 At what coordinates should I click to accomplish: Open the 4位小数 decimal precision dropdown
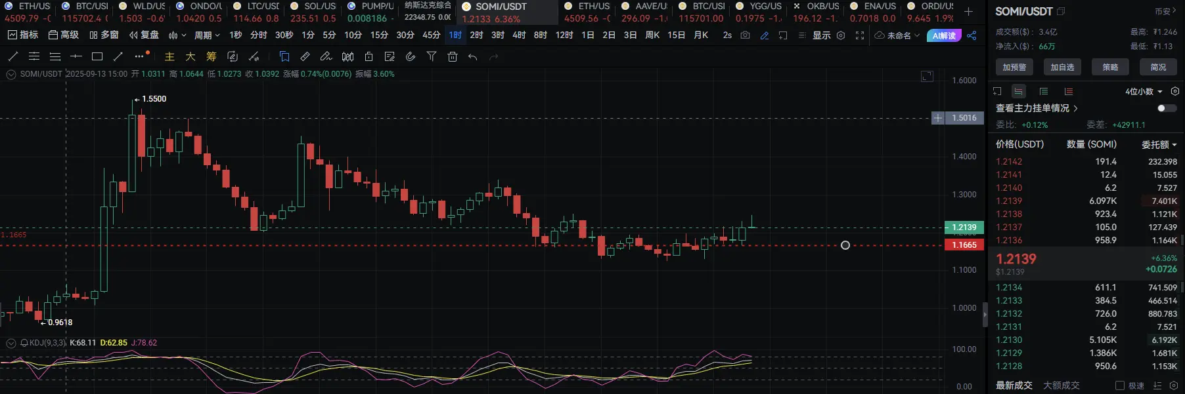point(1144,91)
